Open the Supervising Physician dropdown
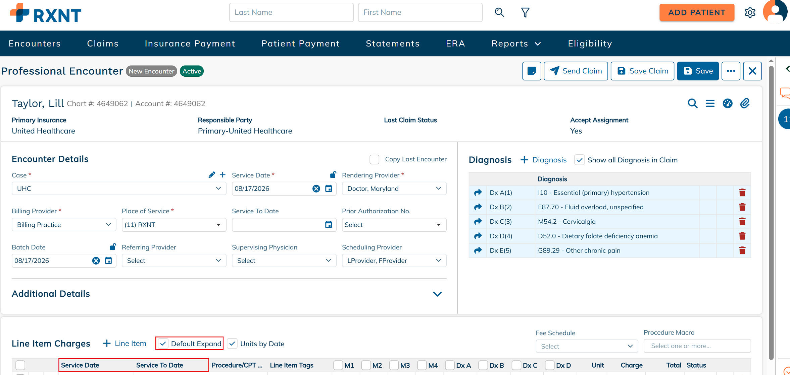Image resolution: width=790 pixels, height=375 pixels. (x=284, y=260)
